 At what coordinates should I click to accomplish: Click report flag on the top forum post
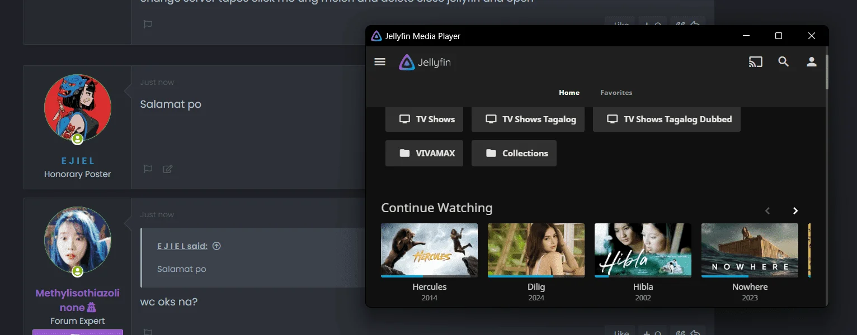[x=148, y=24]
